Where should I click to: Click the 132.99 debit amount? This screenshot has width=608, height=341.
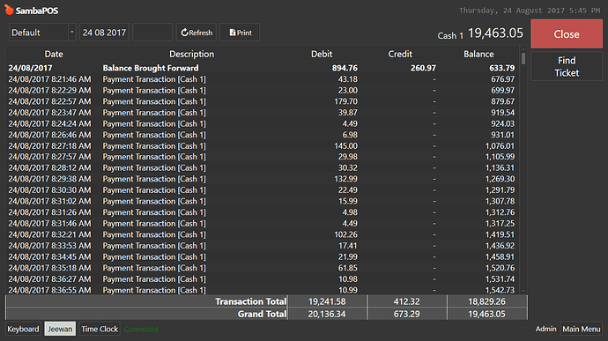click(346, 179)
